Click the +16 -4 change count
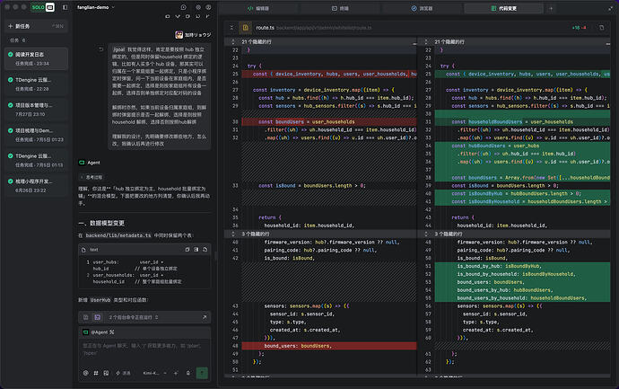This screenshot has height=389, width=619. [579, 28]
